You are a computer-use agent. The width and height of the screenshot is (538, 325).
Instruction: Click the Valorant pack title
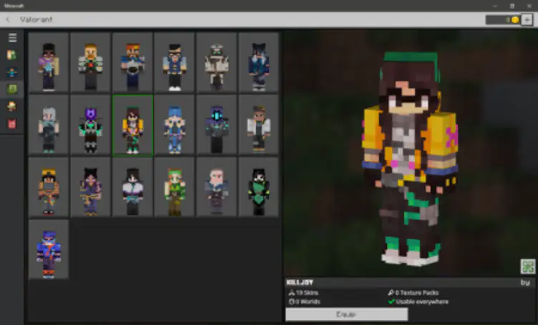[x=36, y=19]
